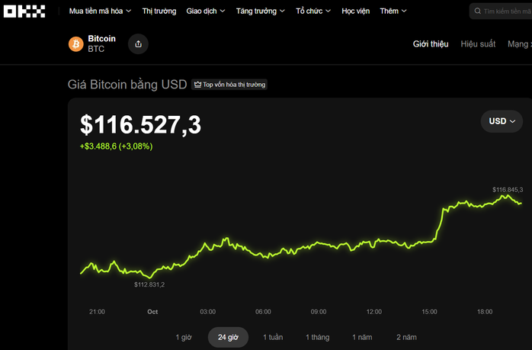532x350 pixels.
Task: Select the 1 giờ chart range
Action: [x=184, y=337]
